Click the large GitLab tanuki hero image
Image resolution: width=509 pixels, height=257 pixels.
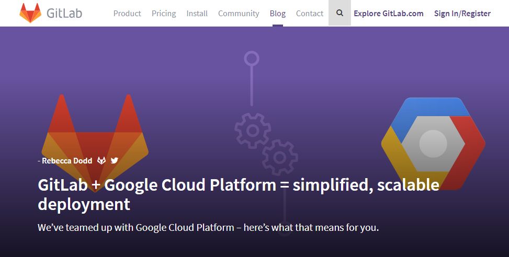95,143
